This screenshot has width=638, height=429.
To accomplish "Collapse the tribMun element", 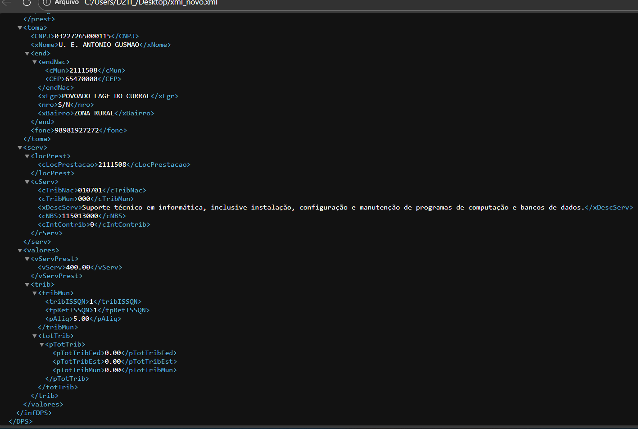I will (x=35, y=293).
